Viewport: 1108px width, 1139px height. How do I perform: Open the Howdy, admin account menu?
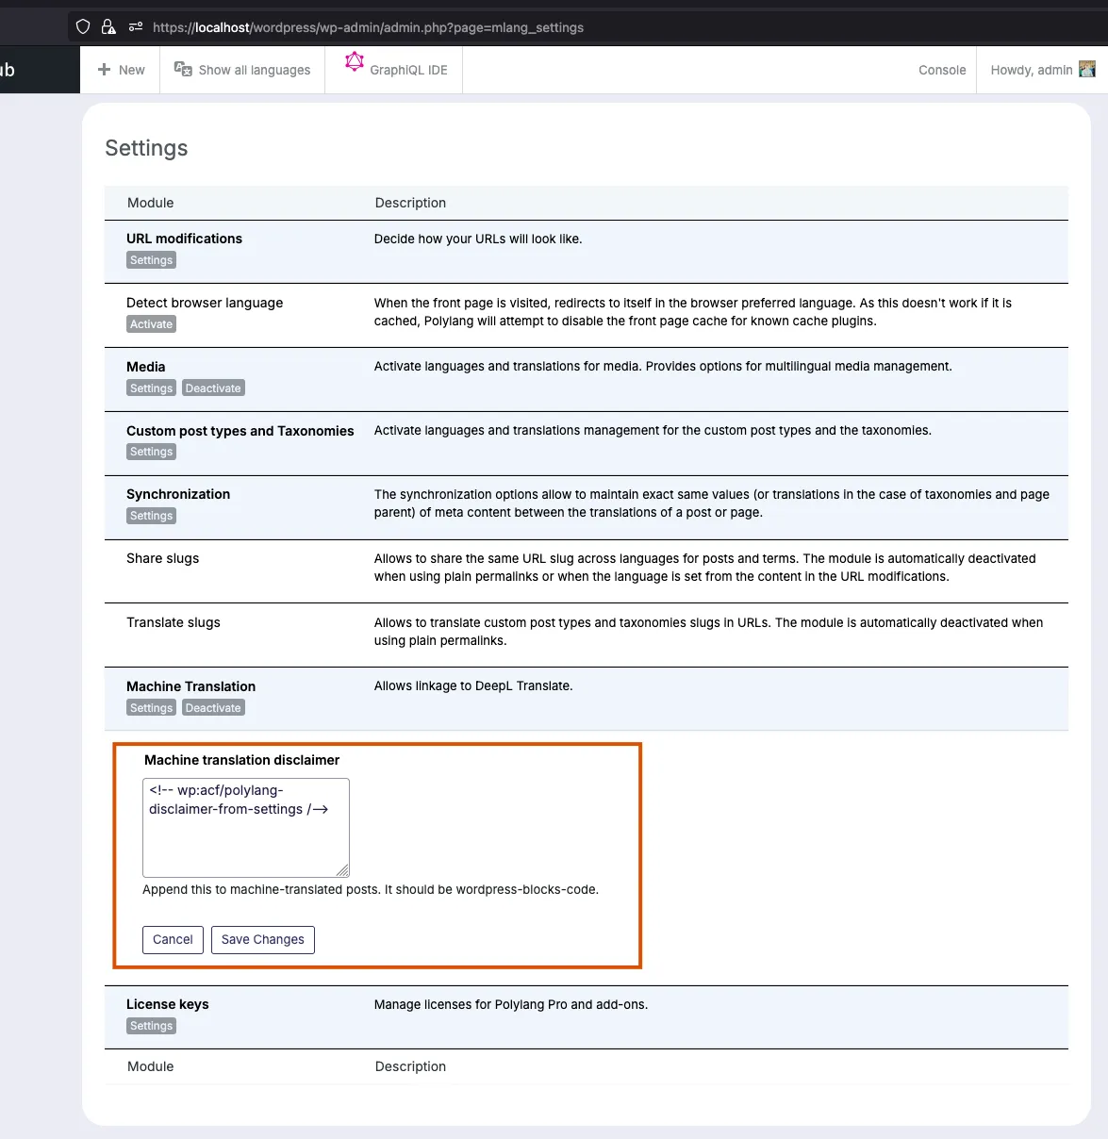(1043, 70)
